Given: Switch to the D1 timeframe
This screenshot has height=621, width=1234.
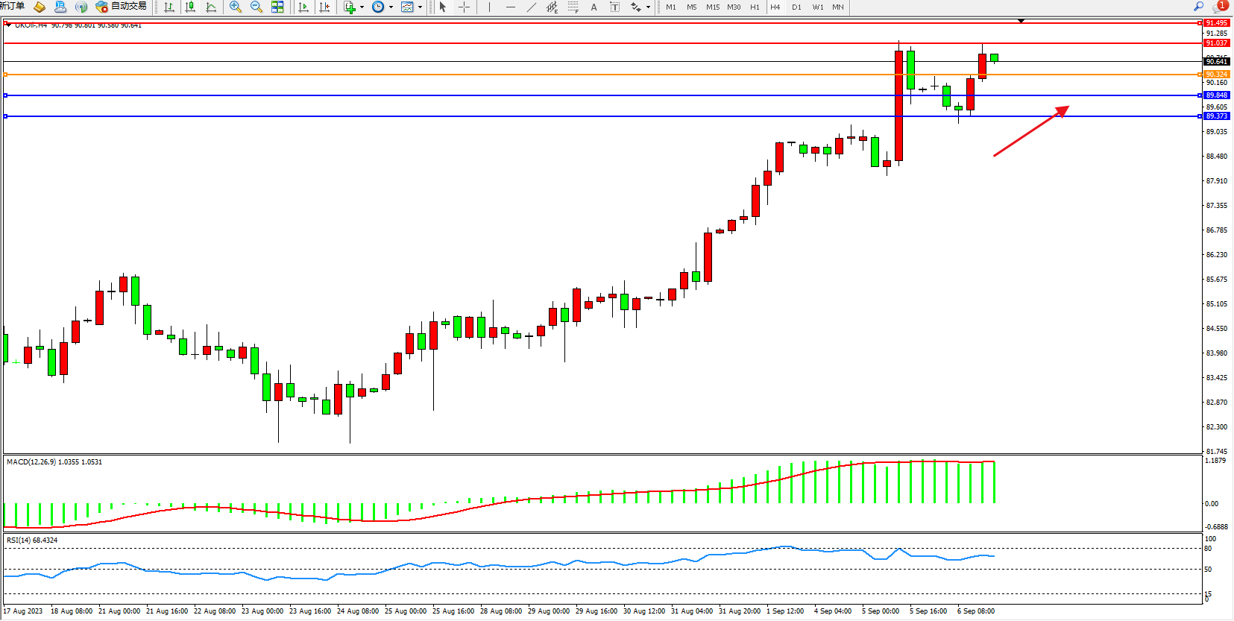Looking at the screenshot, I should (796, 7).
